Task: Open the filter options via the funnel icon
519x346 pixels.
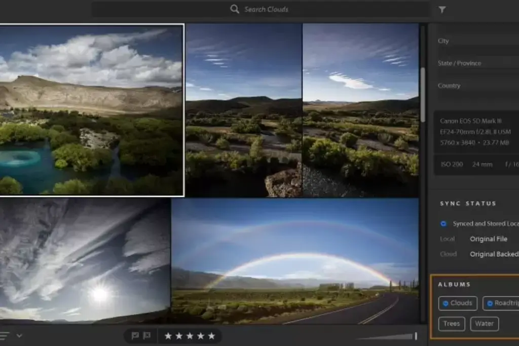Action: 441,9
